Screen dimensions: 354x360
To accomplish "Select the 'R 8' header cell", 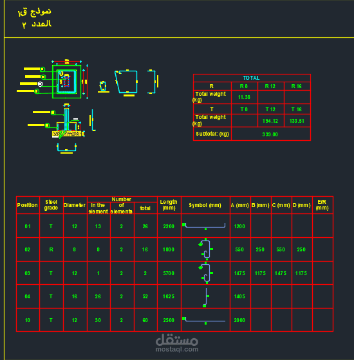I will pyautogui.click(x=244, y=86).
